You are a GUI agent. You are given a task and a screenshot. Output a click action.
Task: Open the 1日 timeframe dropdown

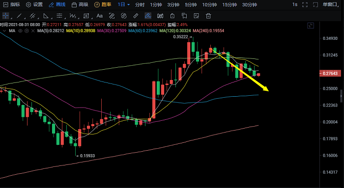pyautogui.click(x=123, y=4)
